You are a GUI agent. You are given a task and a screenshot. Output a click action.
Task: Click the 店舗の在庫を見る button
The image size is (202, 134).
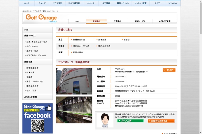point(161,121)
